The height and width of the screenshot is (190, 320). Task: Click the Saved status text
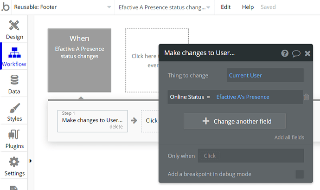pos(268,7)
